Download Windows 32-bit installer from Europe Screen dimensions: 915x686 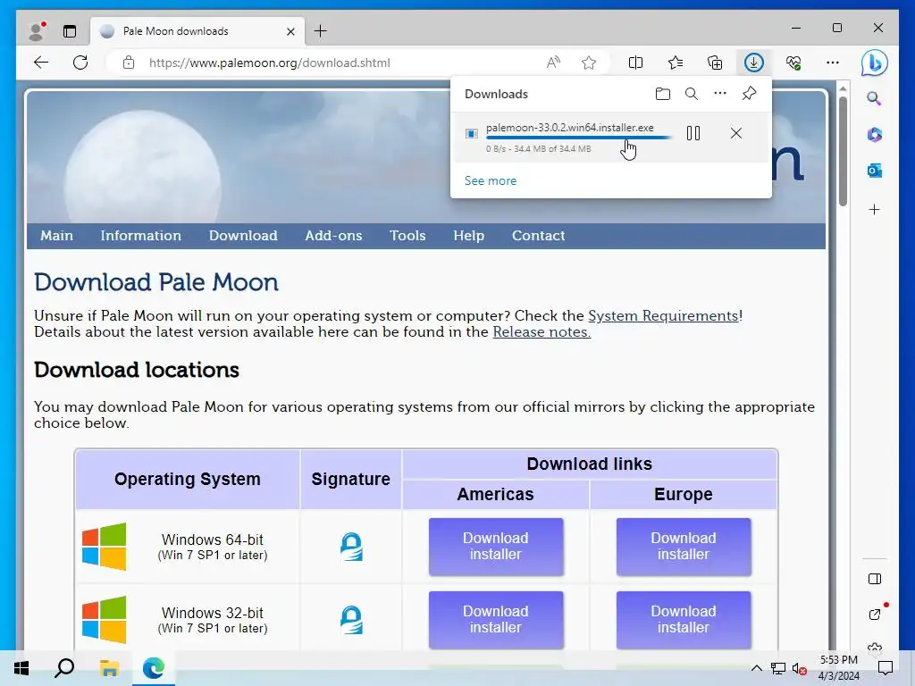click(x=684, y=620)
